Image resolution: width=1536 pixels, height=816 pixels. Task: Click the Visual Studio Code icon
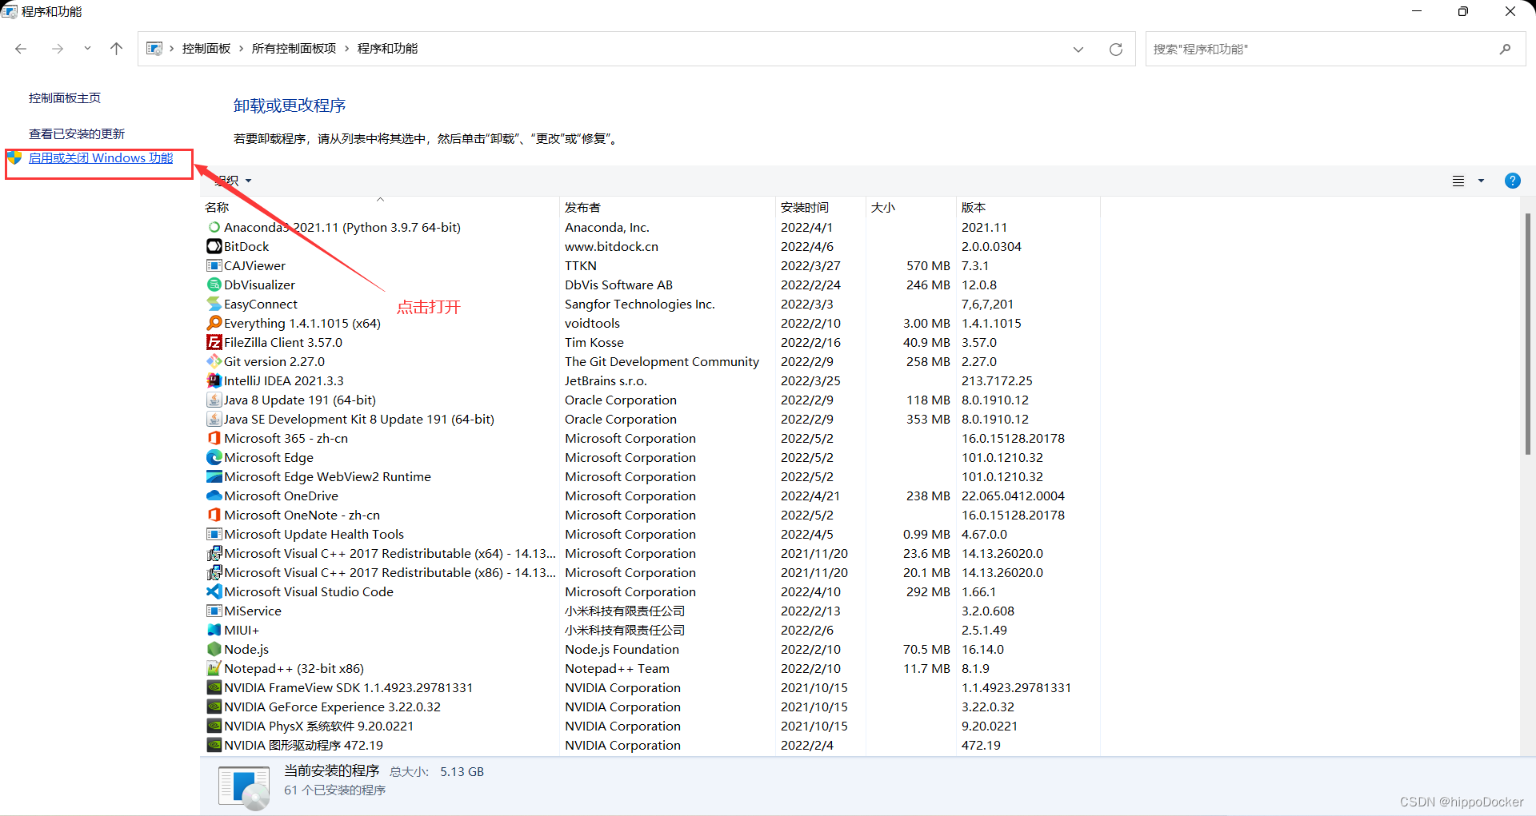pyautogui.click(x=214, y=591)
